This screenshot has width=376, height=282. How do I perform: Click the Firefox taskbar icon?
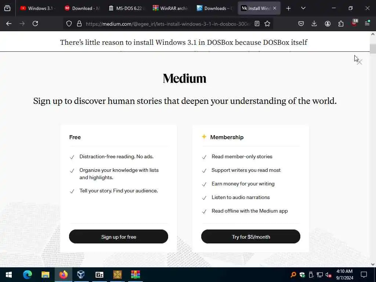pos(63,275)
